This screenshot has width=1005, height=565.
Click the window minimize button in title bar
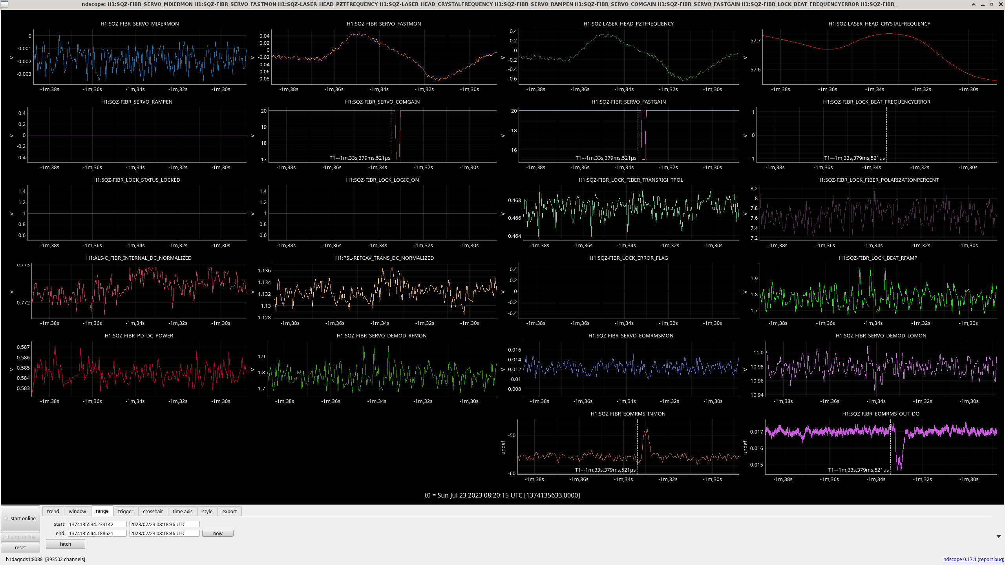(x=983, y=4)
